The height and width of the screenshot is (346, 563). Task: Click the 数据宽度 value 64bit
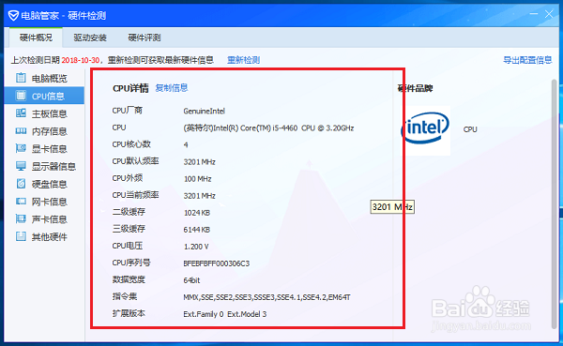click(191, 280)
